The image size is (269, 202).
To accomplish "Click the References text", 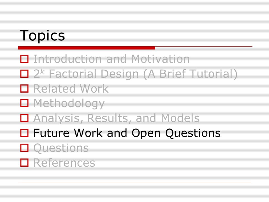I will click(x=64, y=163).
